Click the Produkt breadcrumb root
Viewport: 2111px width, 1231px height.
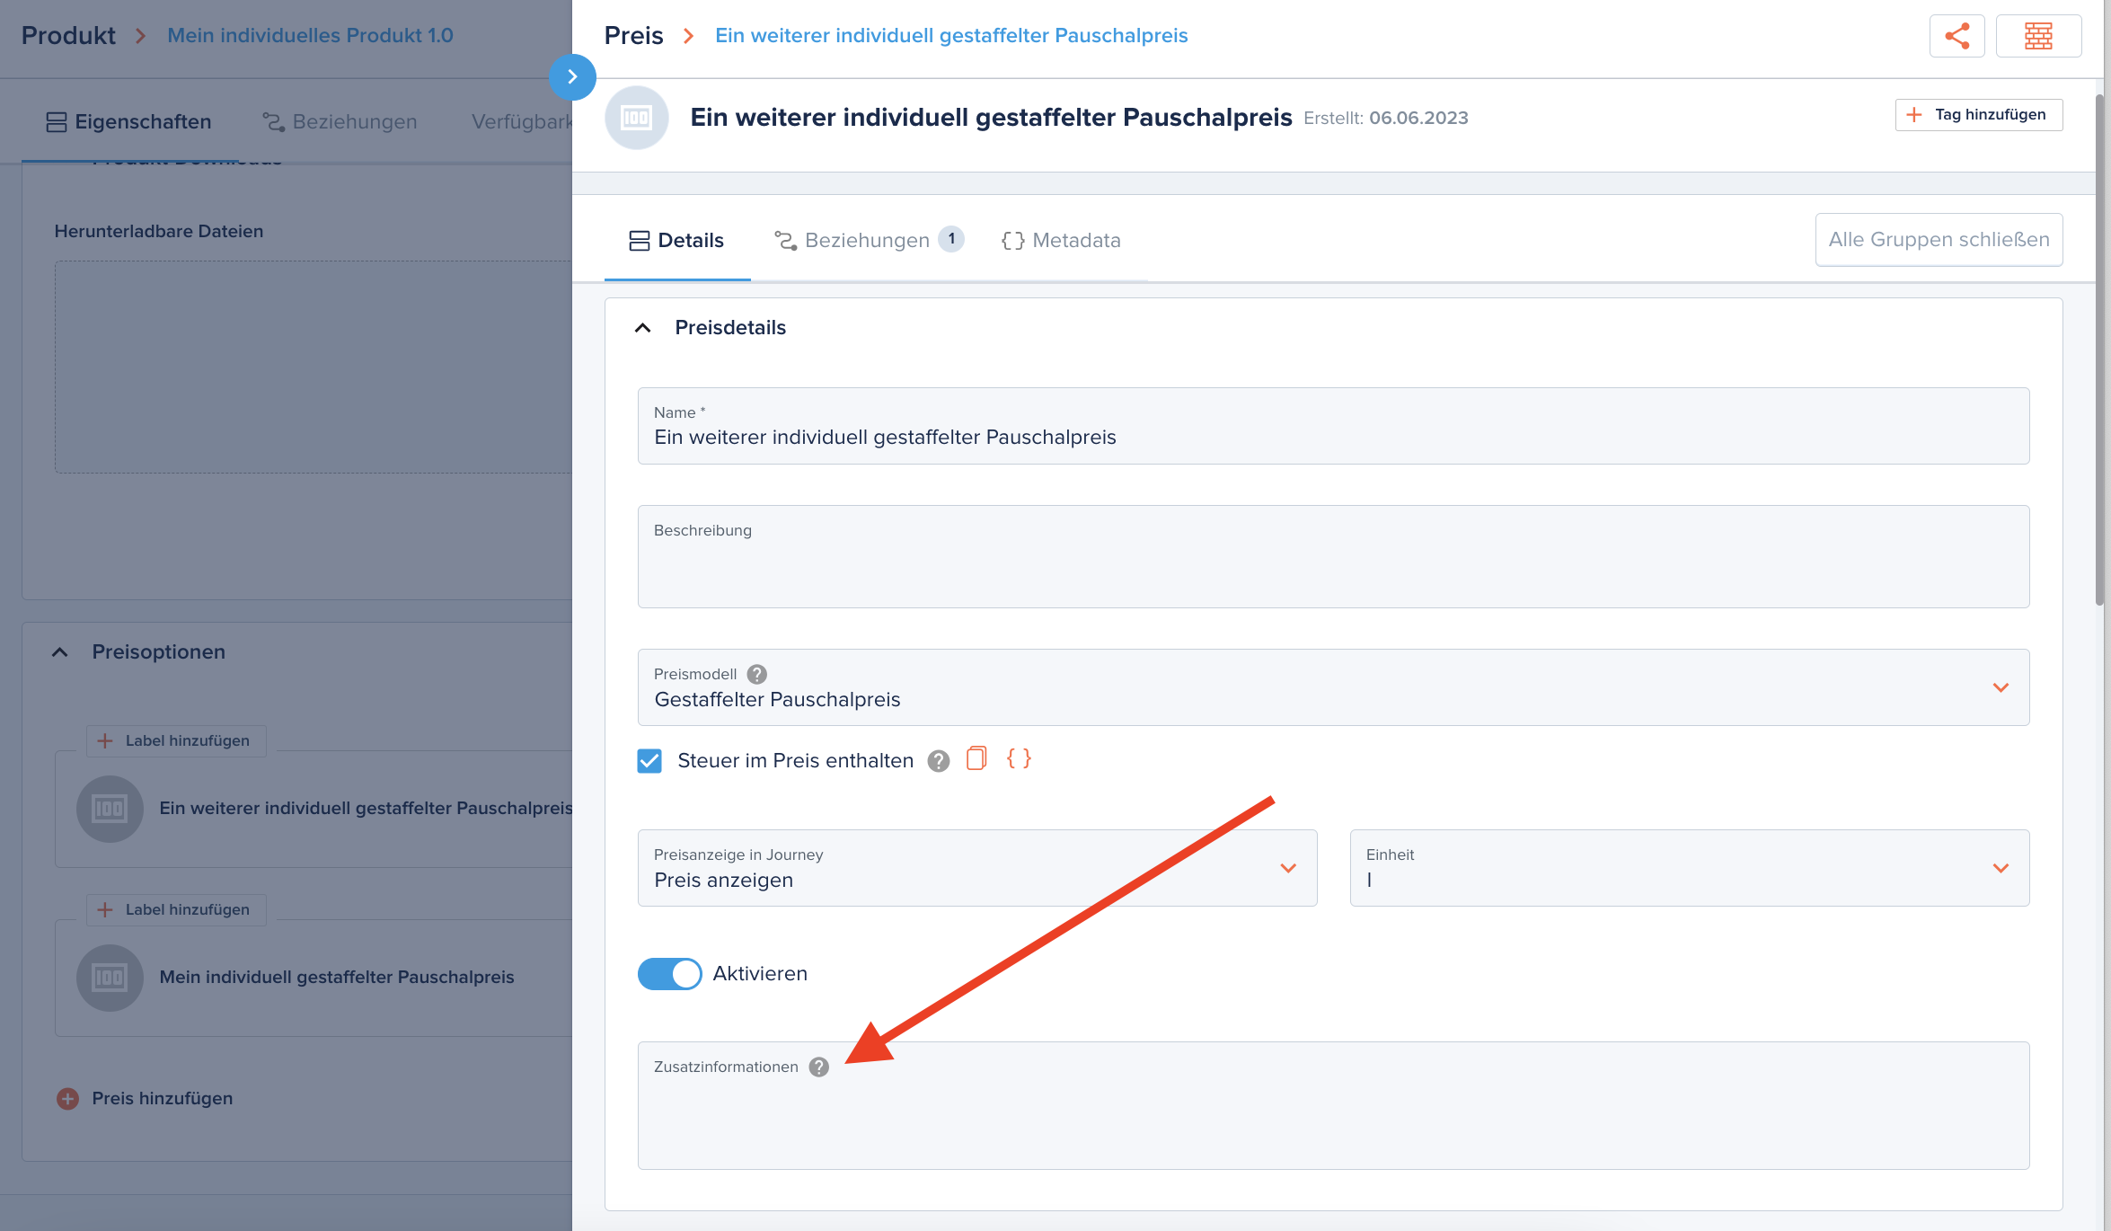click(x=68, y=36)
